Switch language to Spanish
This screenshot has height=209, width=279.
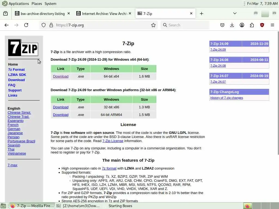tap(14, 145)
